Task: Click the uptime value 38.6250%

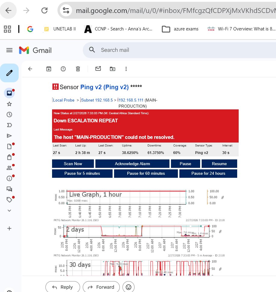Action: point(130,153)
